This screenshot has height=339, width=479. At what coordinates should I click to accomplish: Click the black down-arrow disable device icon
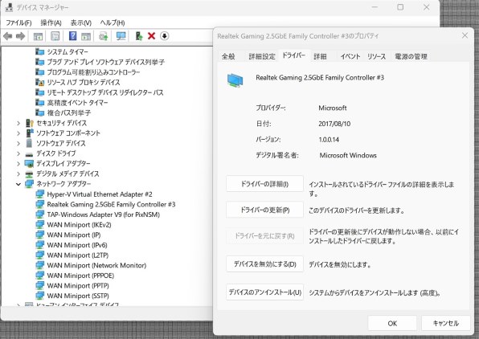click(164, 36)
